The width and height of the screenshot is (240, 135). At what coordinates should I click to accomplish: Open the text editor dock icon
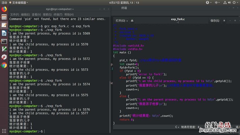coord(4,25)
